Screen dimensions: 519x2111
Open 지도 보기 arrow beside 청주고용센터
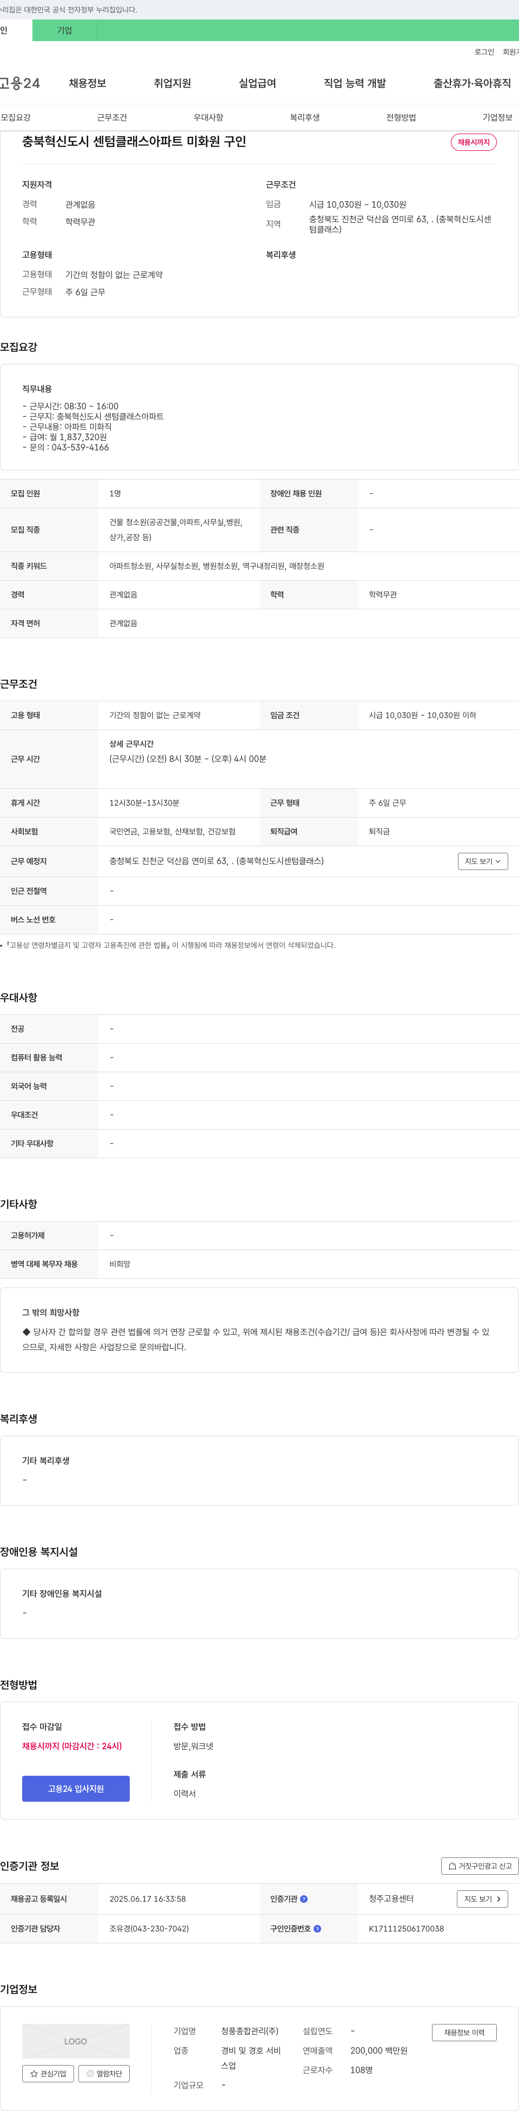point(482,1898)
